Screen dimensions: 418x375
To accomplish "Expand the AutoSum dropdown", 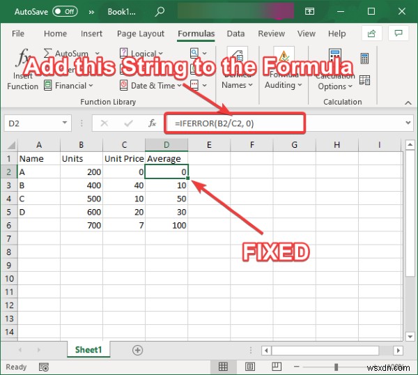I will click(x=97, y=54).
